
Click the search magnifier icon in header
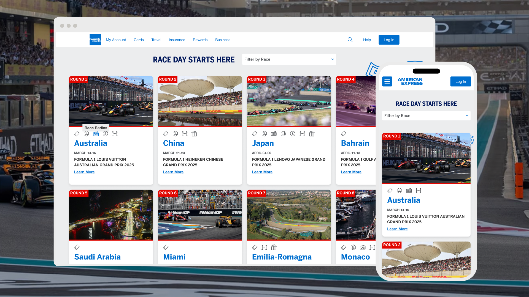(350, 40)
